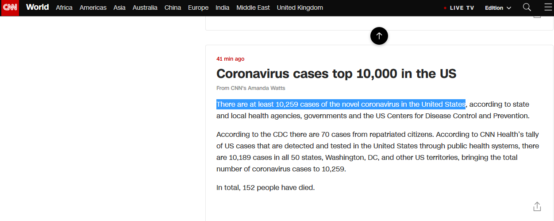
Task: Watch LIVE TV link
Action: click(x=462, y=8)
